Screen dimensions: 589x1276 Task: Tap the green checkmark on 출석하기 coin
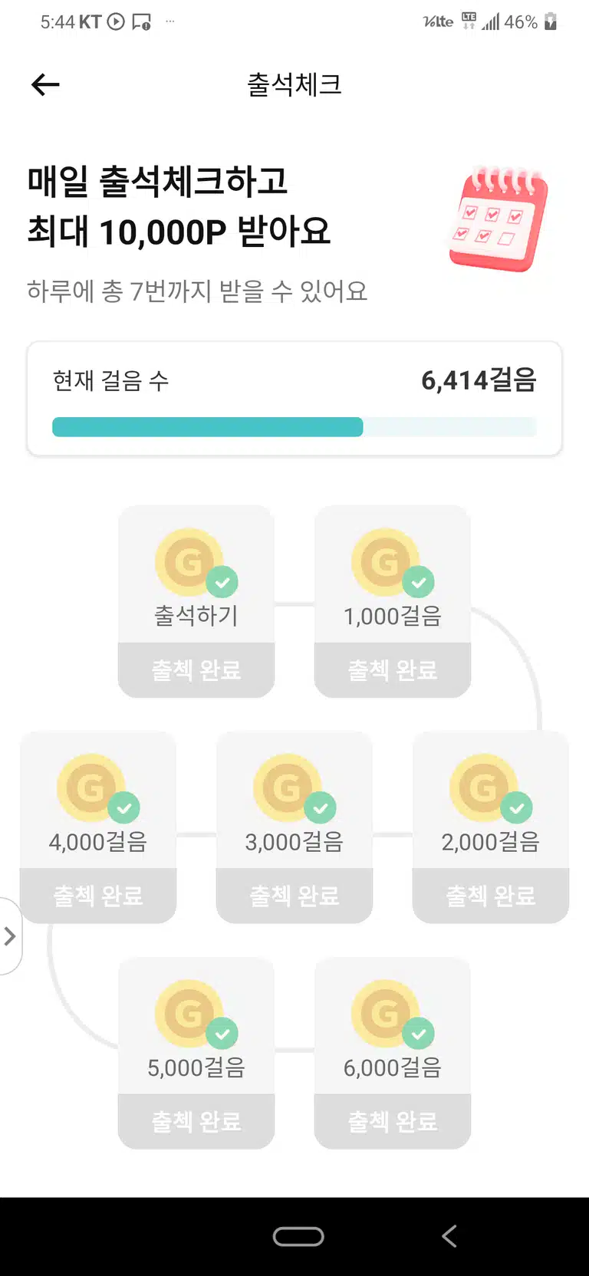tap(222, 582)
